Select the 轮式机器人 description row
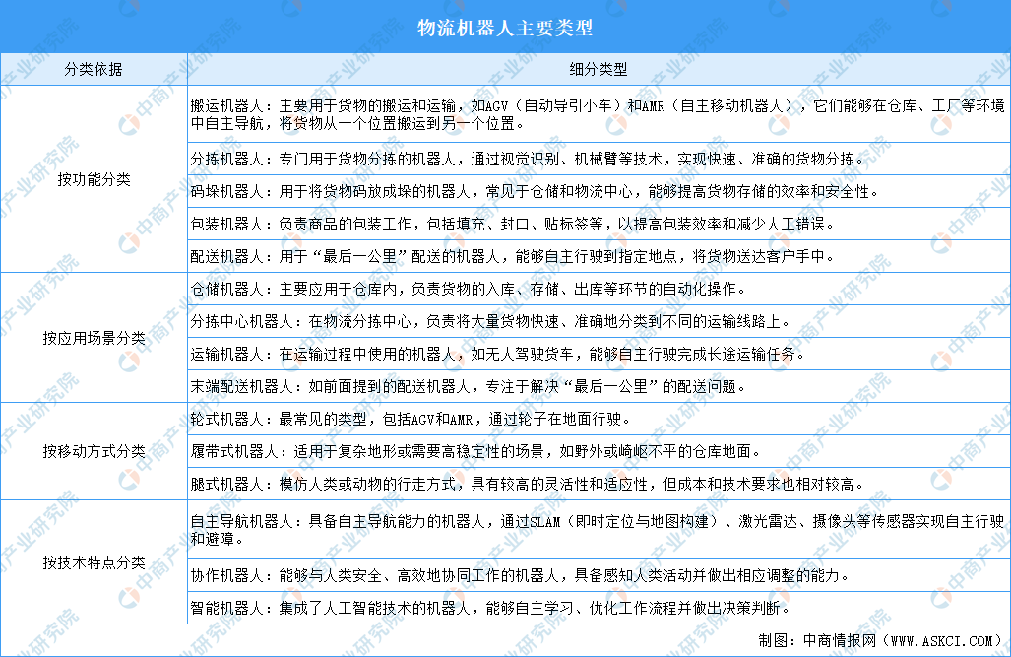1011x657 pixels. (x=599, y=419)
